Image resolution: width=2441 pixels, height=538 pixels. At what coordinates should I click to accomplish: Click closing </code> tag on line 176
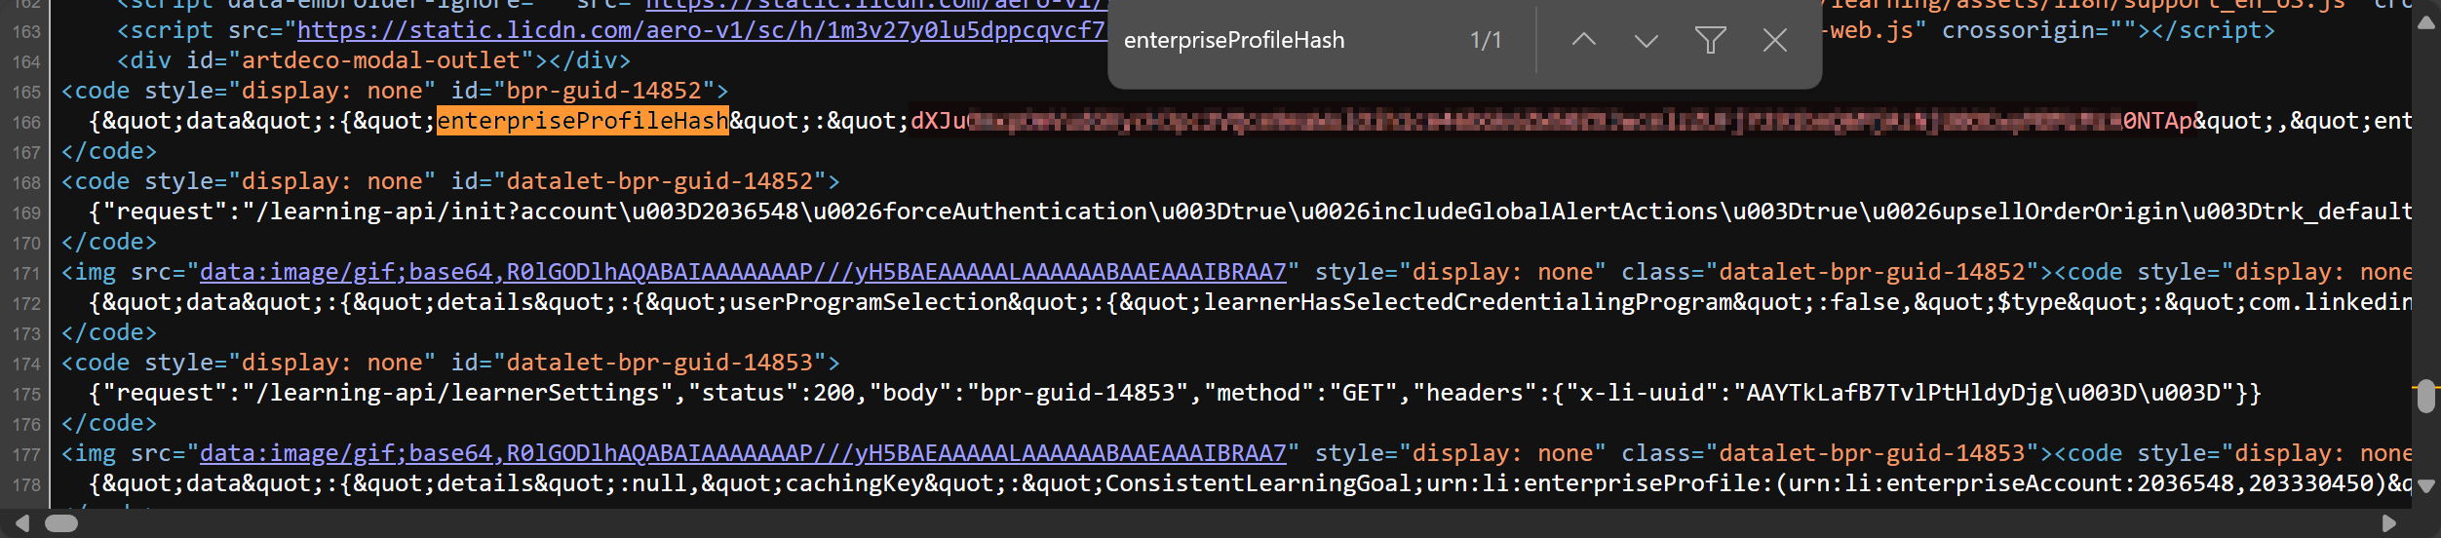click(109, 423)
